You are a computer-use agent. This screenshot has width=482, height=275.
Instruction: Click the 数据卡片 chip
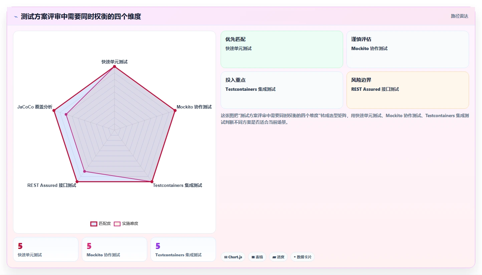pos(302,257)
